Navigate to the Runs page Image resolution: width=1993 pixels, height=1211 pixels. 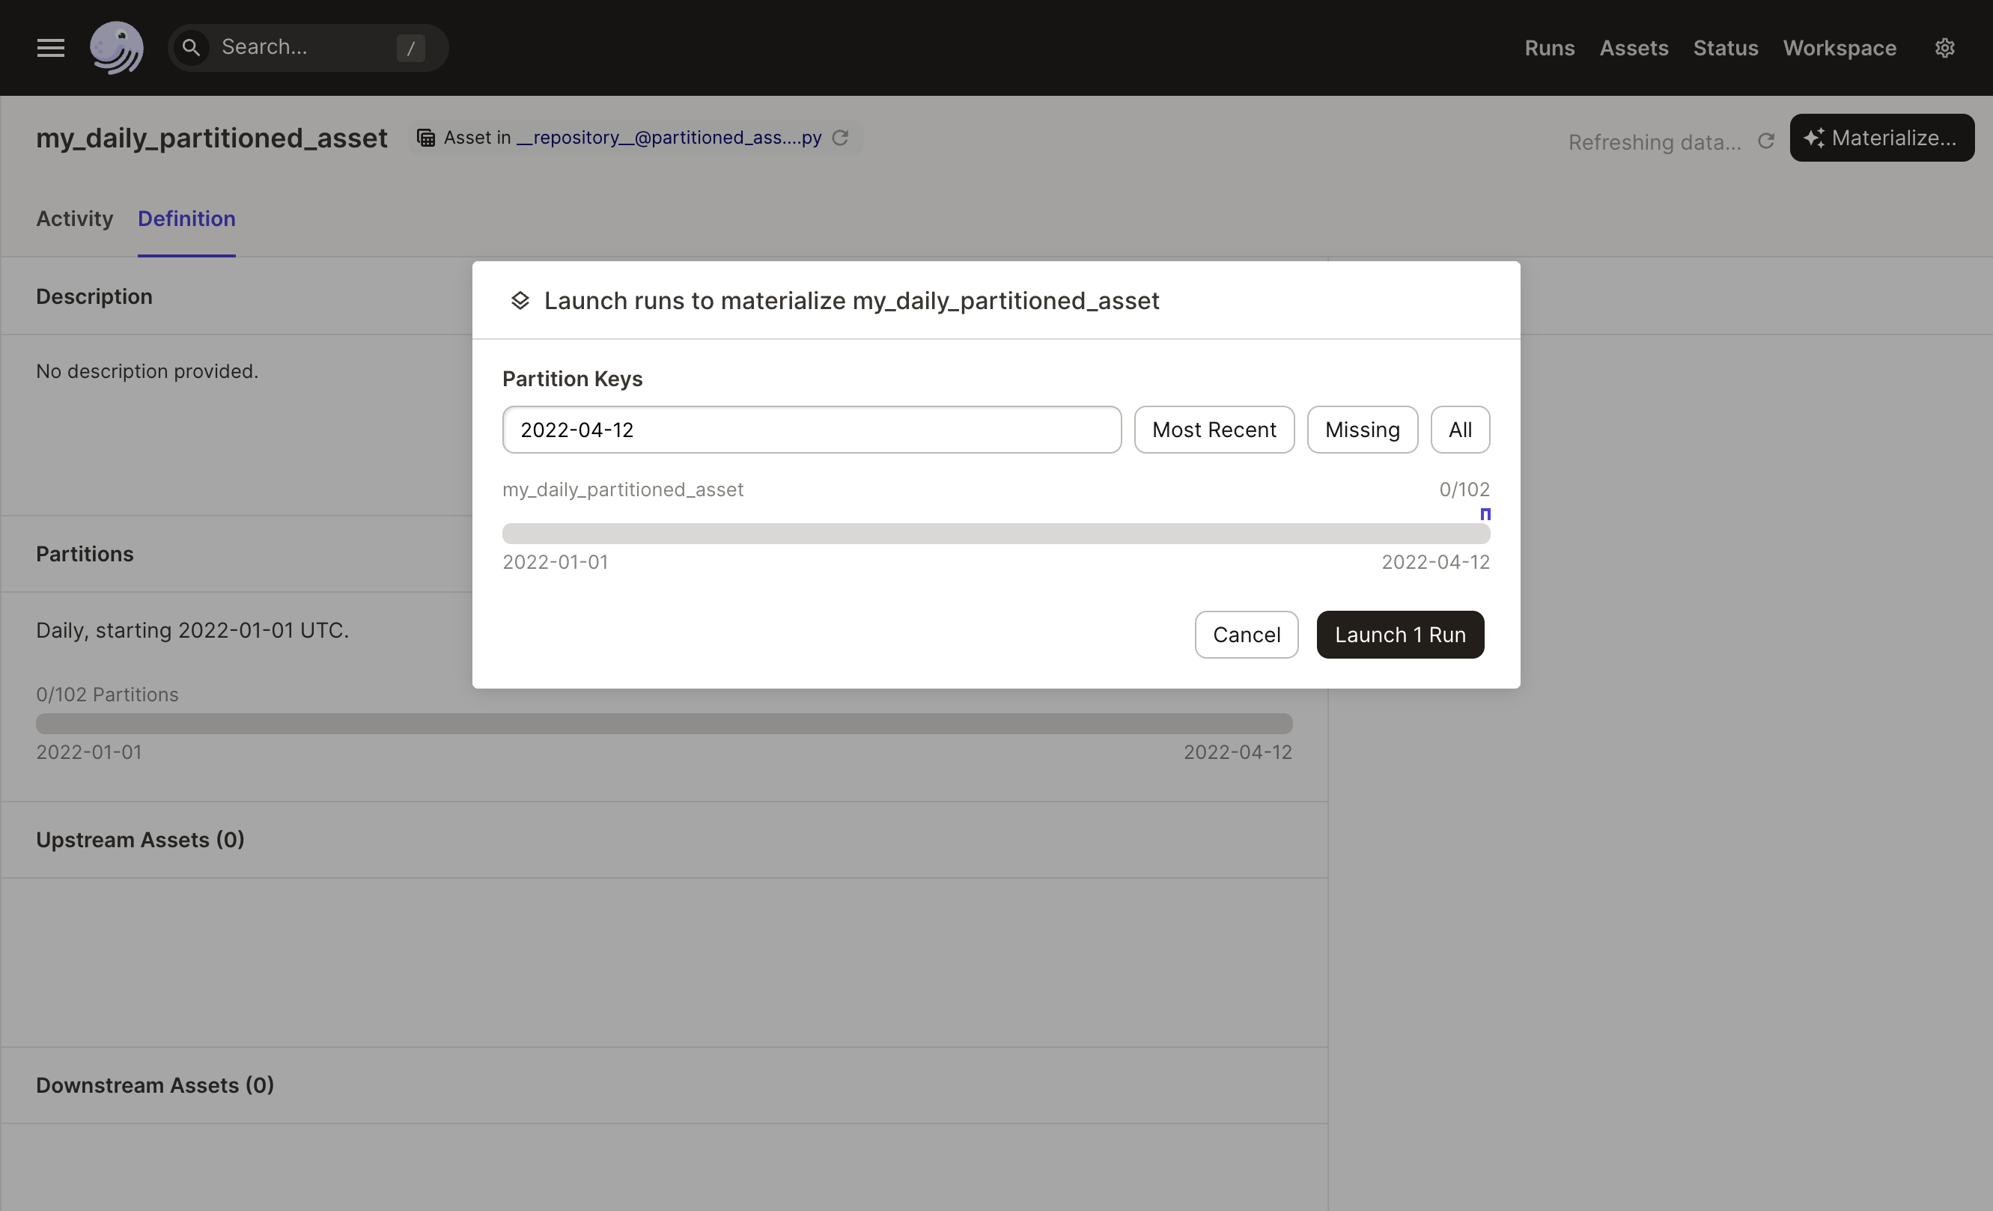pyautogui.click(x=1549, y=48)
